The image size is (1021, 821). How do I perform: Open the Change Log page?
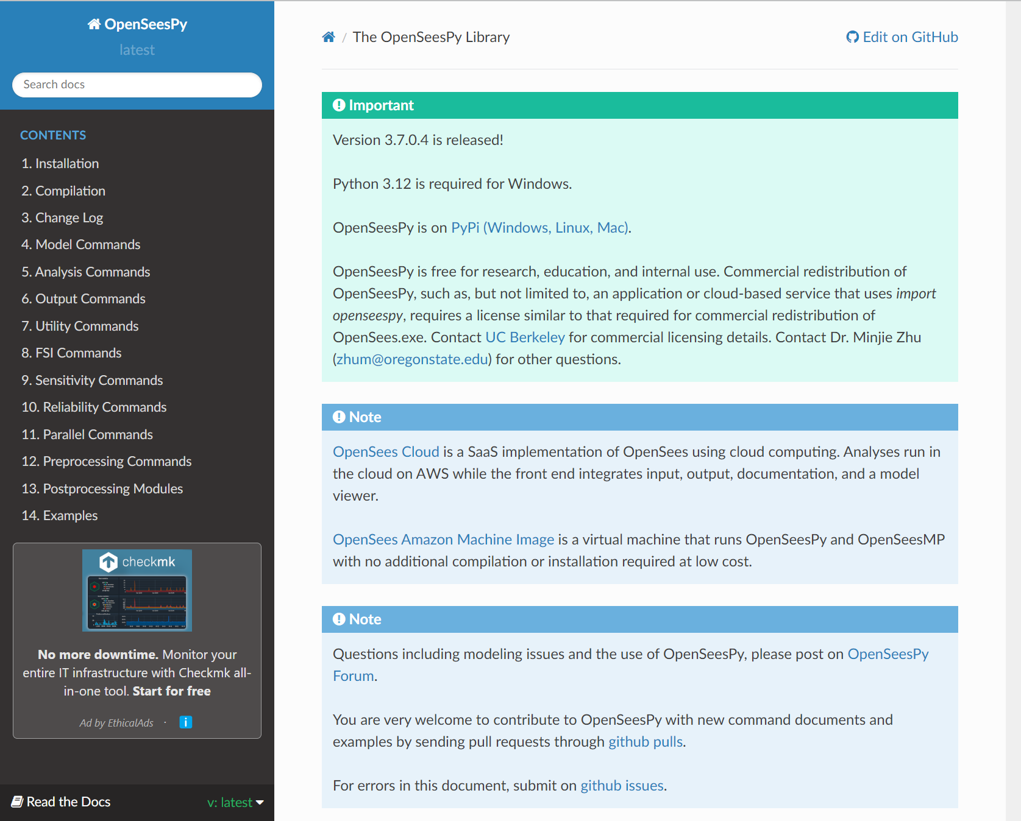62,218
